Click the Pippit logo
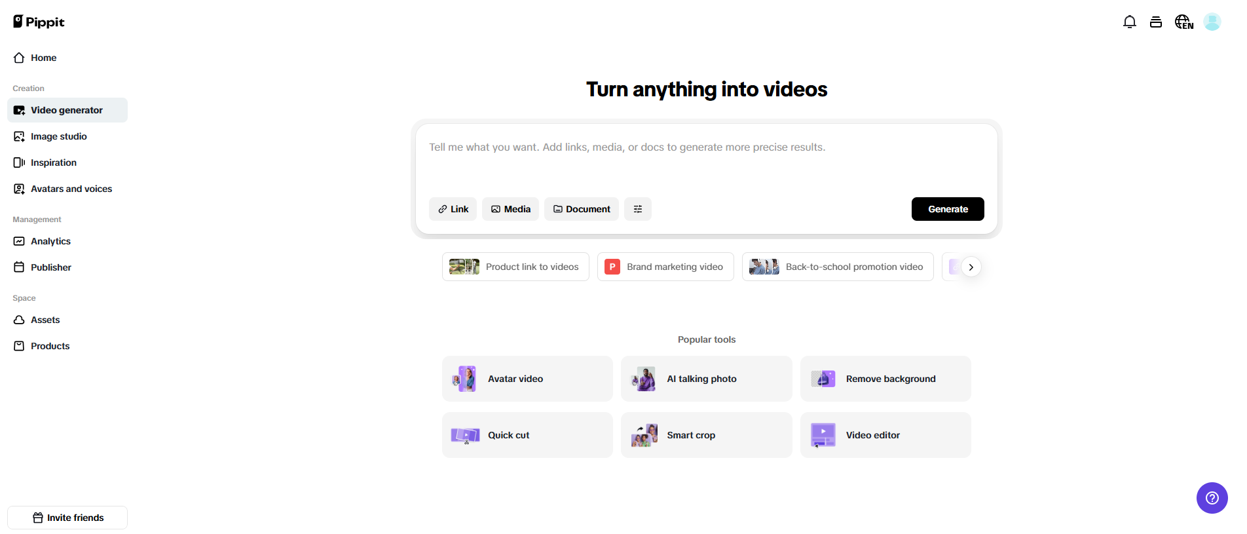The width and height of the screenshot is (1247, 534). click(39, 22)
